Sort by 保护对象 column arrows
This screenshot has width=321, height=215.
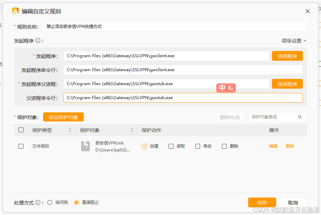(132, 130)
